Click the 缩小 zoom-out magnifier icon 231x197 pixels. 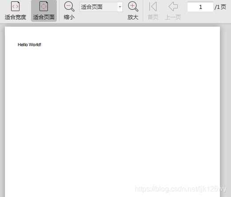tap(69, 7)
